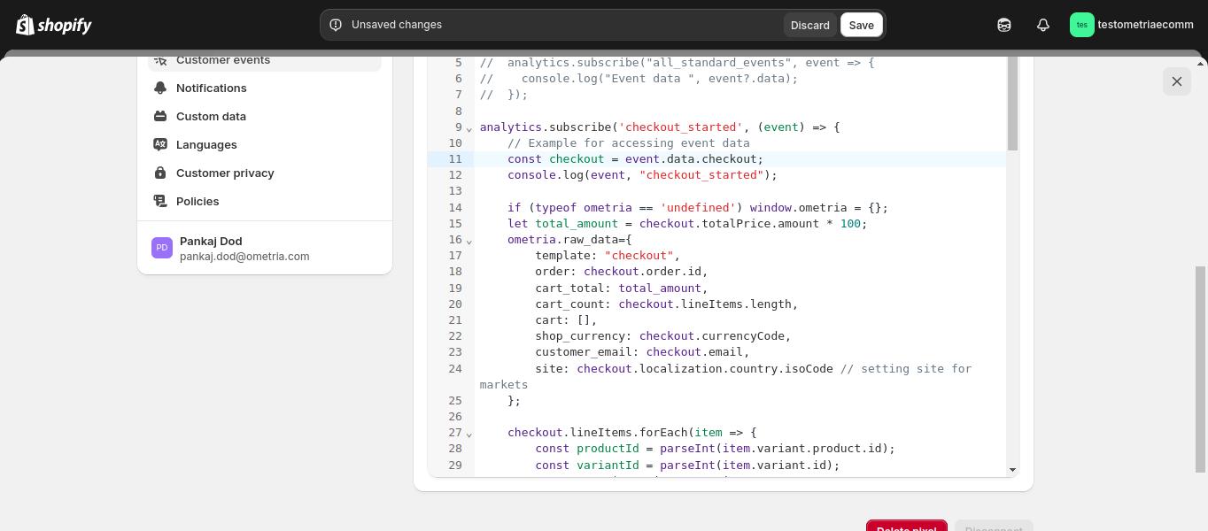The image size is (1208, 531).
Task: Click the Customer privacy lock icon
Action: click(160, 173)
